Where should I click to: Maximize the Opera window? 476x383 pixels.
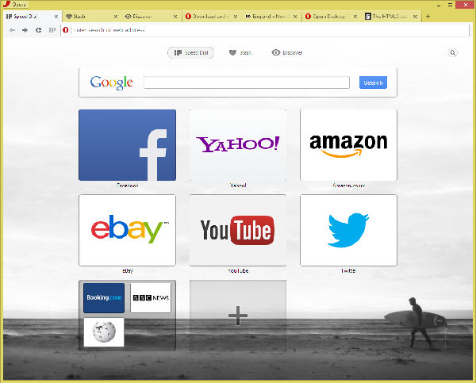pyautogui.click(x=451, y=5)
